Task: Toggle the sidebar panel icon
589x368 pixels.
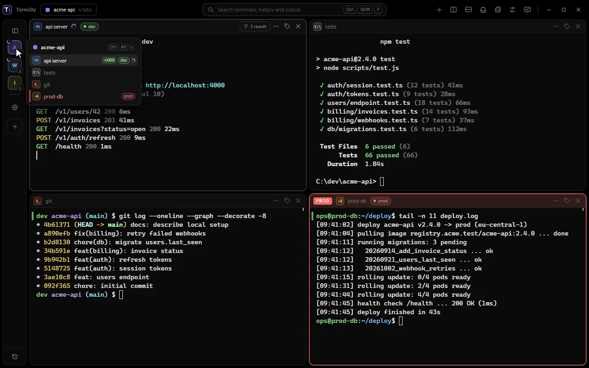Action: (15, 31)
